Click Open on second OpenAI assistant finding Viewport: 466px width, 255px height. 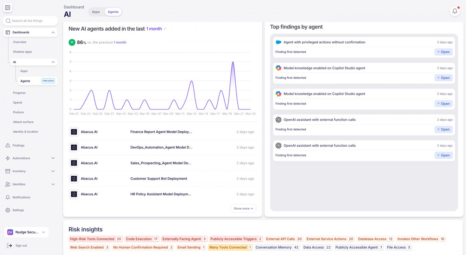click(x=444, y=155)
